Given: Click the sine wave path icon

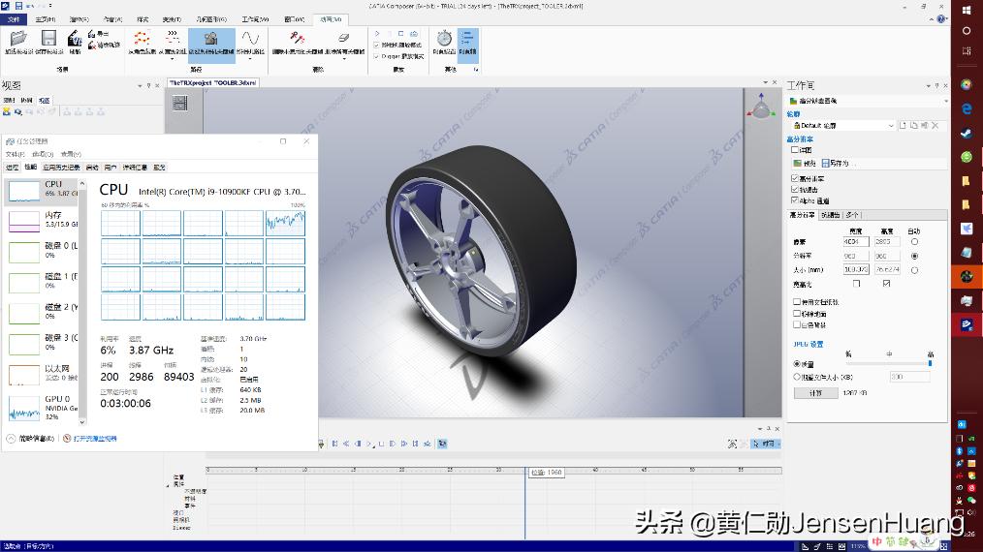Looking at the screenshot, I should [x=250, y=39].
